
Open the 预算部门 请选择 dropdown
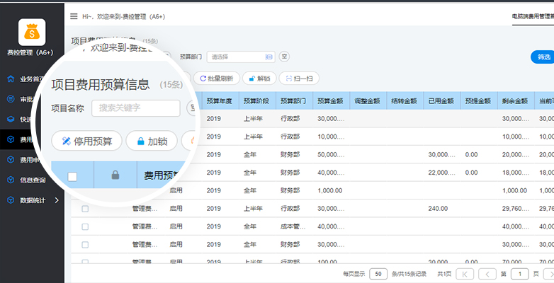241,57
